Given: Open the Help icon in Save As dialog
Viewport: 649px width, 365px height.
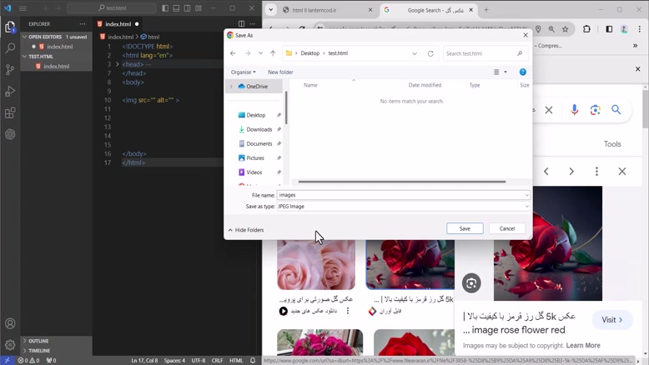Looking at the screenshot, I should tap(523, 72).
